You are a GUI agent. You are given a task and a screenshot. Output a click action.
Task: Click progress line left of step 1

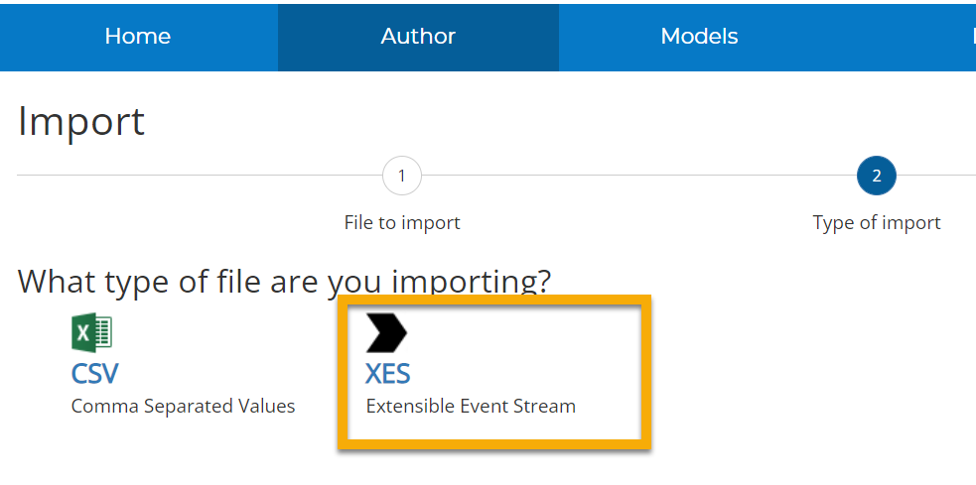[x=199, y=177]
